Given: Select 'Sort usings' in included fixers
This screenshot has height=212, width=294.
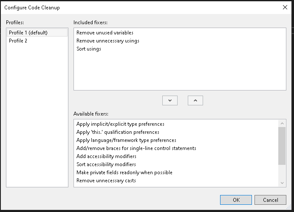Looking at the screenshot, I should click(x=89, y=49).
